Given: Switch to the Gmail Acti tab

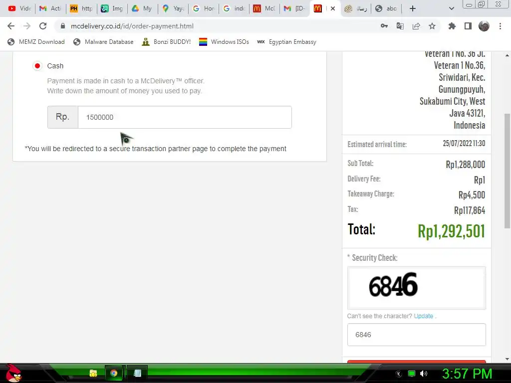Looking at the screenshot, I should [50, 8].
